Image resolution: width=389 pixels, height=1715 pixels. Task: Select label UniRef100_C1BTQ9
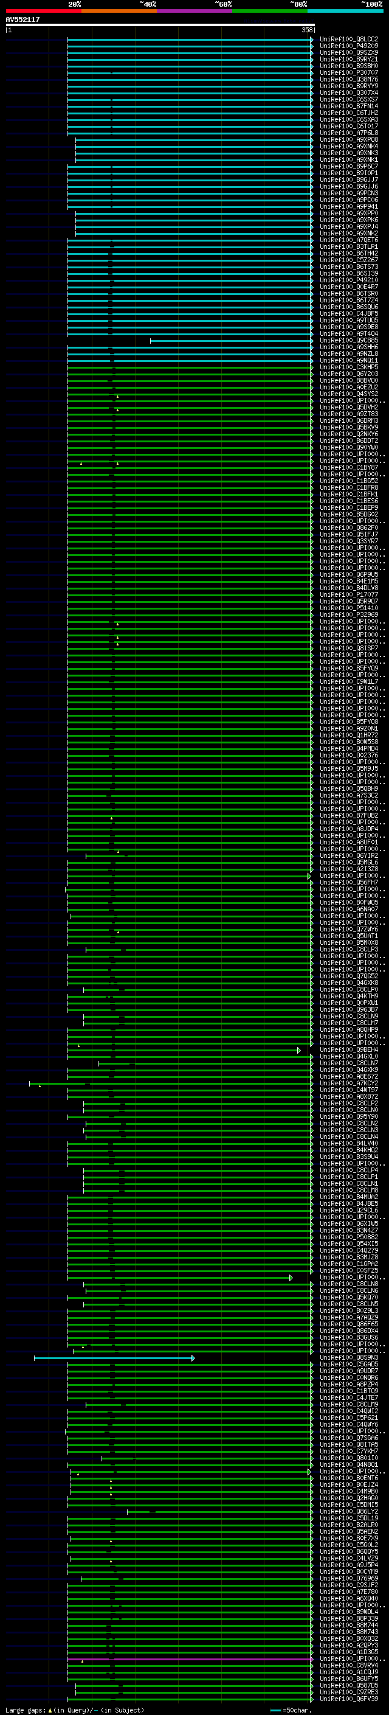click(349, 1391)
